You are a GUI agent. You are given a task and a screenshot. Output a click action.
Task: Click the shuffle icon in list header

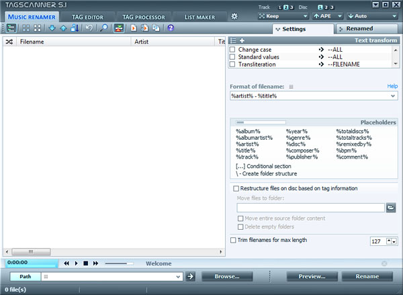click(9, 42)
